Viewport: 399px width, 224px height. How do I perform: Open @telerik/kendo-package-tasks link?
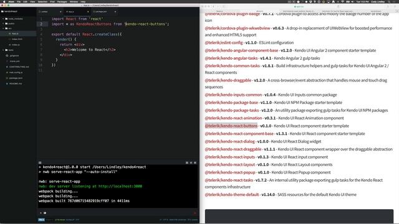pos(231,110)
